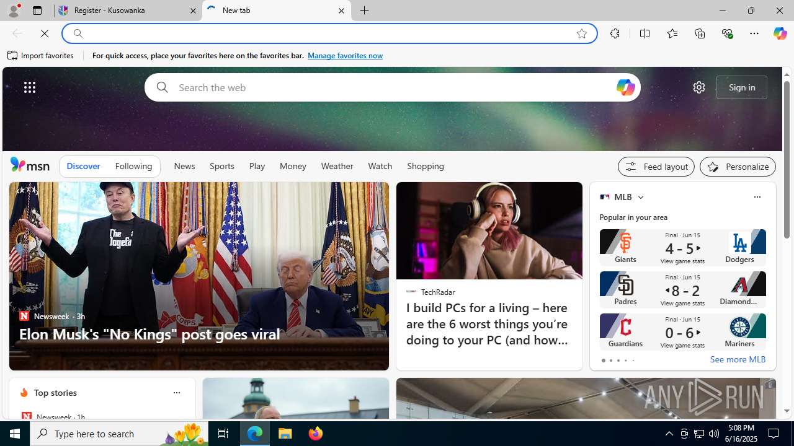Open the Watch section
This screenshot has width=794, height=446.
tap(380, 166)
